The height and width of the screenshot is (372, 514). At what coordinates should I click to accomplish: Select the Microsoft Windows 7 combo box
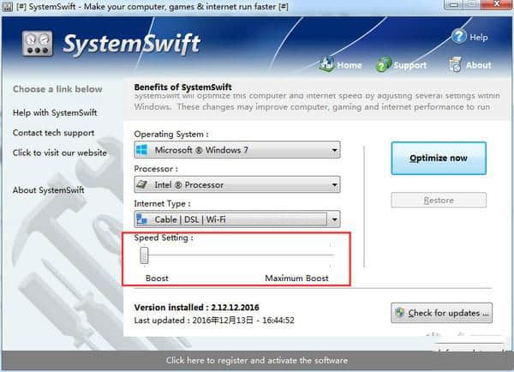click(237, 150)
